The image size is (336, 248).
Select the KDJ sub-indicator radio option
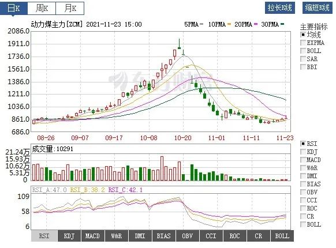[303, 152]
